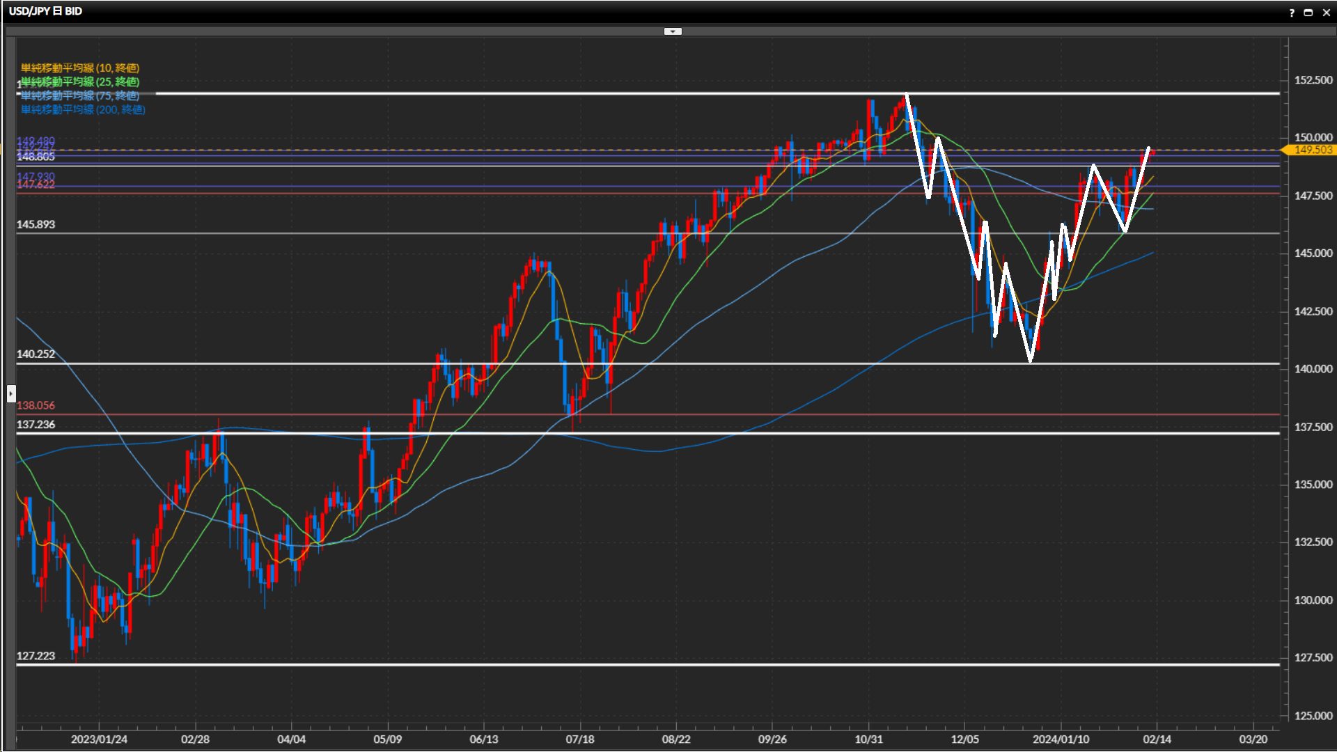The image size is (1337, 752).
Task: Click the 137.236 horizontal line label
Action: tap(36, 425)
